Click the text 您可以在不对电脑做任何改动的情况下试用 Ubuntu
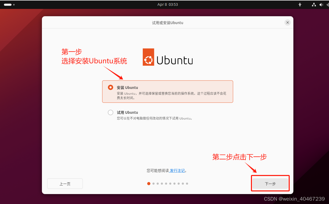This screenshot has width=329, height=204. tap(155, 118)
